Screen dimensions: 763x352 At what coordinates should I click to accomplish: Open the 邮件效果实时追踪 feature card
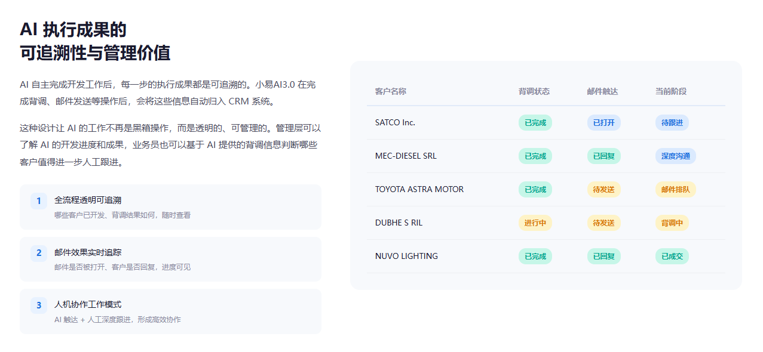[170, 259]
